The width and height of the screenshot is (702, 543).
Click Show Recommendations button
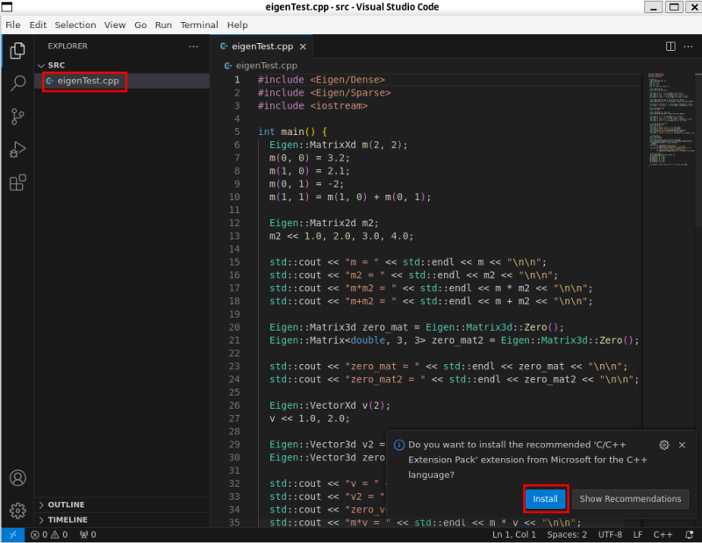pos(630,498)
